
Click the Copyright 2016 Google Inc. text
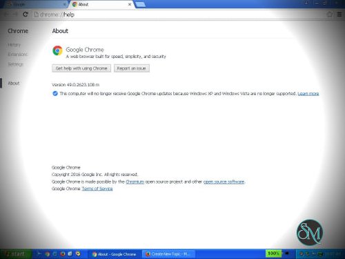pos(95,175)
